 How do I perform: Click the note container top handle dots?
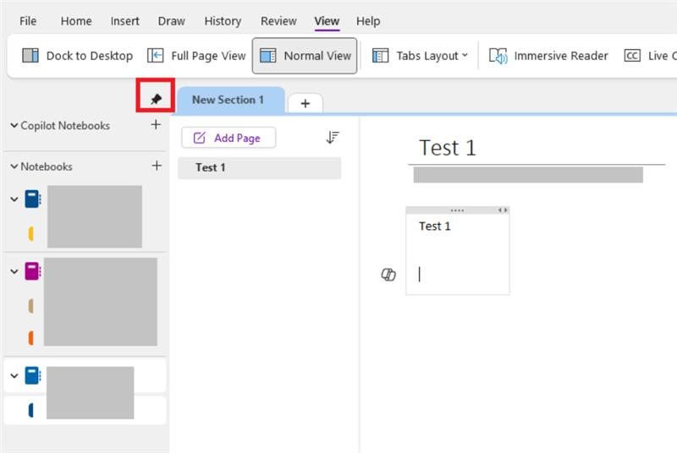(457, 210)
